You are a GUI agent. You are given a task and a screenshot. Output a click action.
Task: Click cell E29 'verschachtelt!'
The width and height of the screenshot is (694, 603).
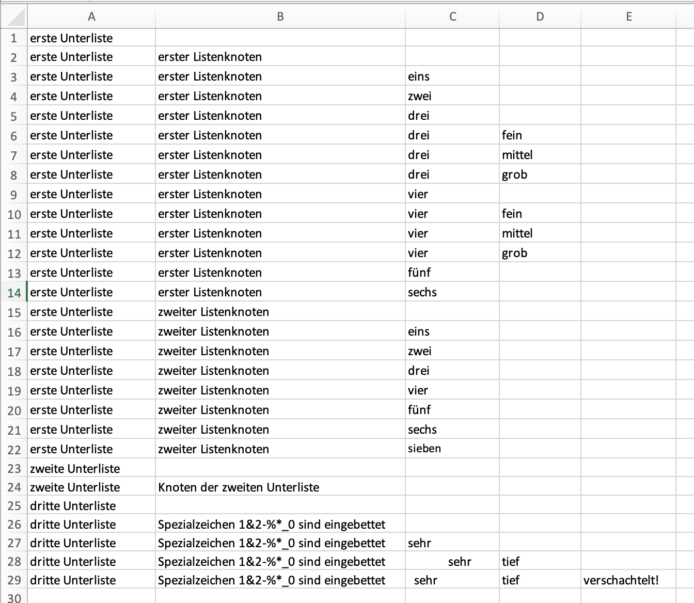pyautogui.click(x=628, y=580)
